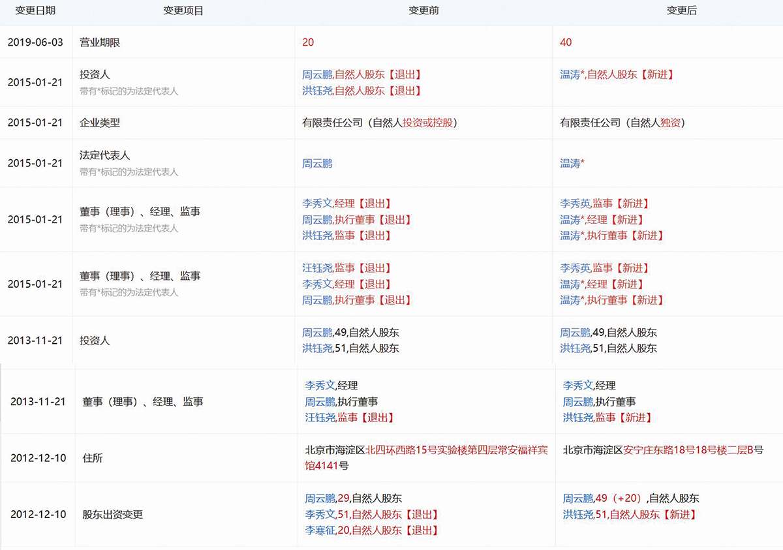Image resolution: width=783 pixels, height=550 pixels.
Task: Open the 李秀英 监事 name link
Action: (x=575, y=204)
